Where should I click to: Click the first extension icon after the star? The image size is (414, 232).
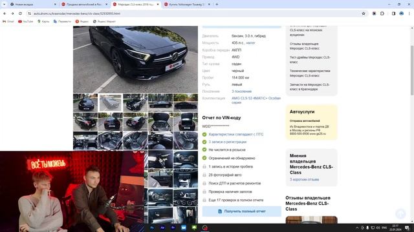tap(374, 14)
